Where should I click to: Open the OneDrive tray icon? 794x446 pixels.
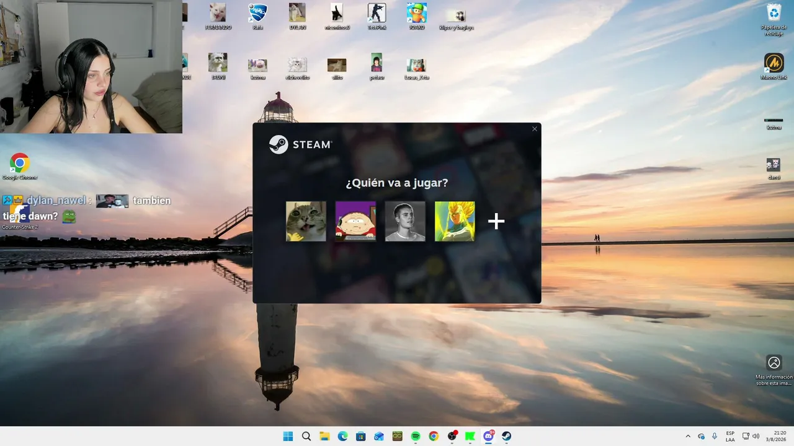[701, 436]
